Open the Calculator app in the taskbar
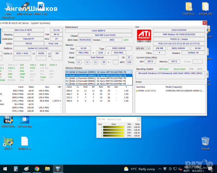 16,169
